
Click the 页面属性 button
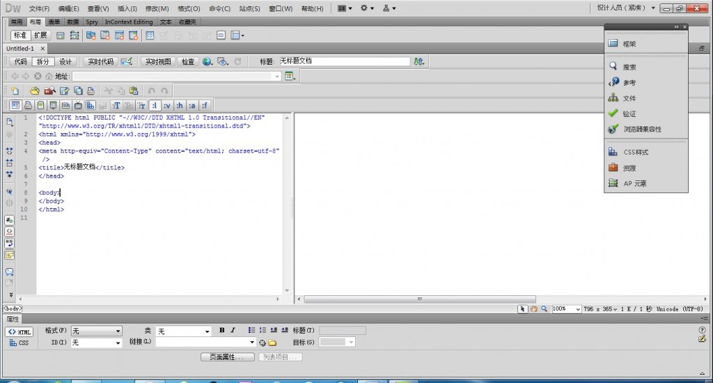tap(228, 357)
